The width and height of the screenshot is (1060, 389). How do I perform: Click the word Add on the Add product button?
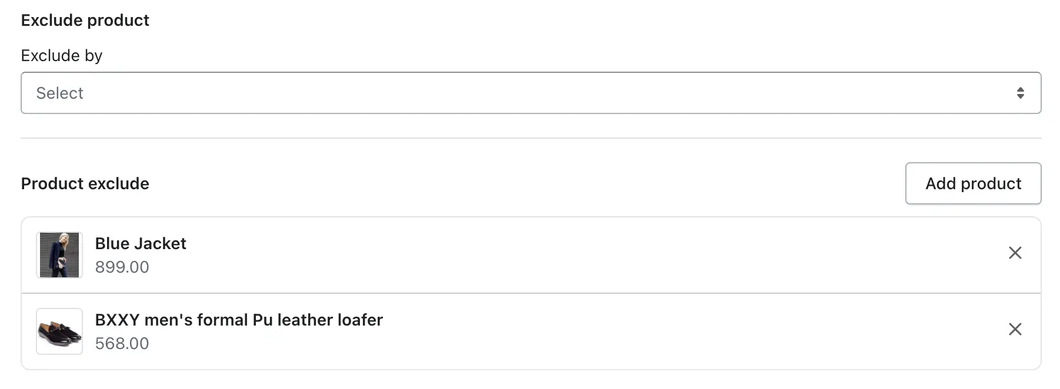[941, 183]
